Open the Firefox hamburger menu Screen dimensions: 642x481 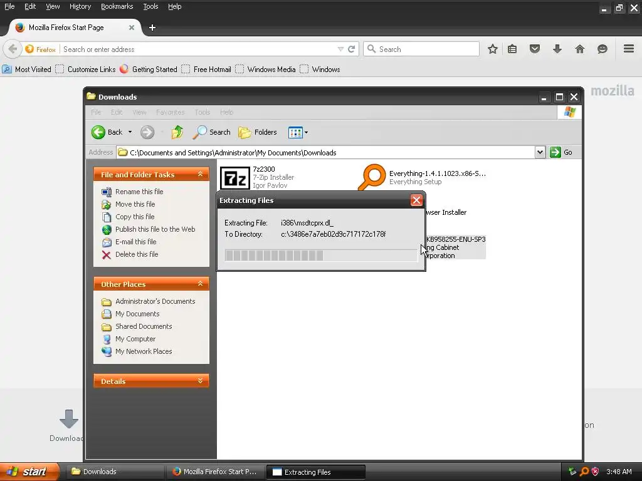pos(629,49)
